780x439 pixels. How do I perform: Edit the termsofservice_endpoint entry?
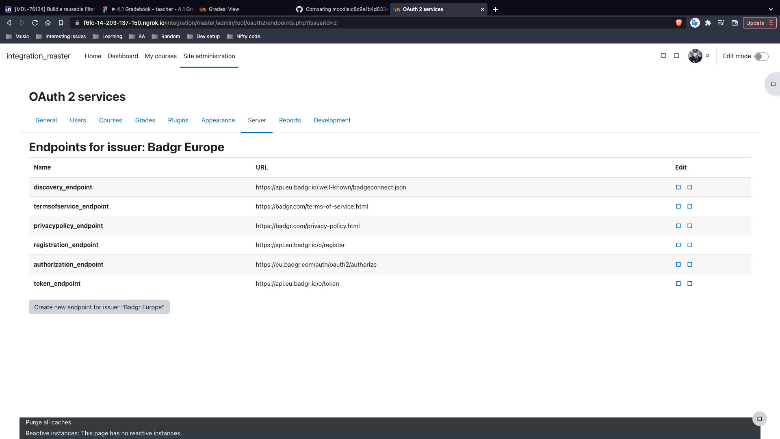(x=678, y=206)
